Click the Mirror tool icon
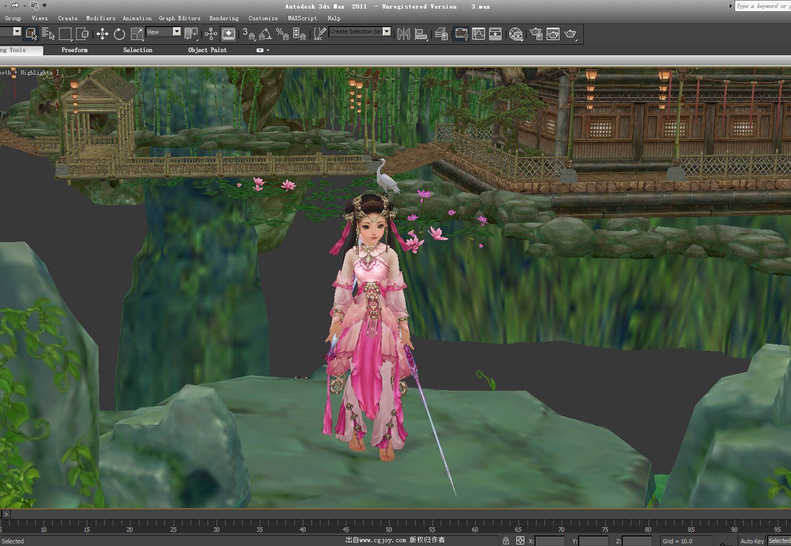Screen dimensions: 791x546 (404, 34)
